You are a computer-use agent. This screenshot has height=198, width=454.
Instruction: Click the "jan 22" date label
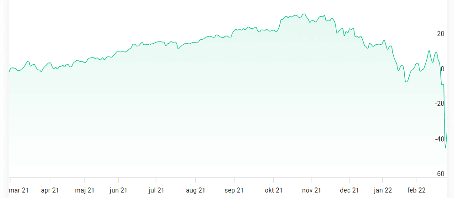382,190
